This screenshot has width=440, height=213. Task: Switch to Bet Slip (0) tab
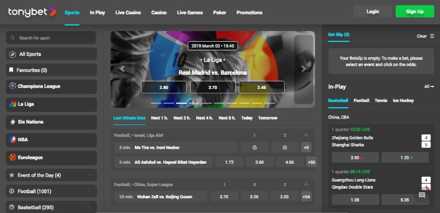pyautogui.click(x=339, y=35)
